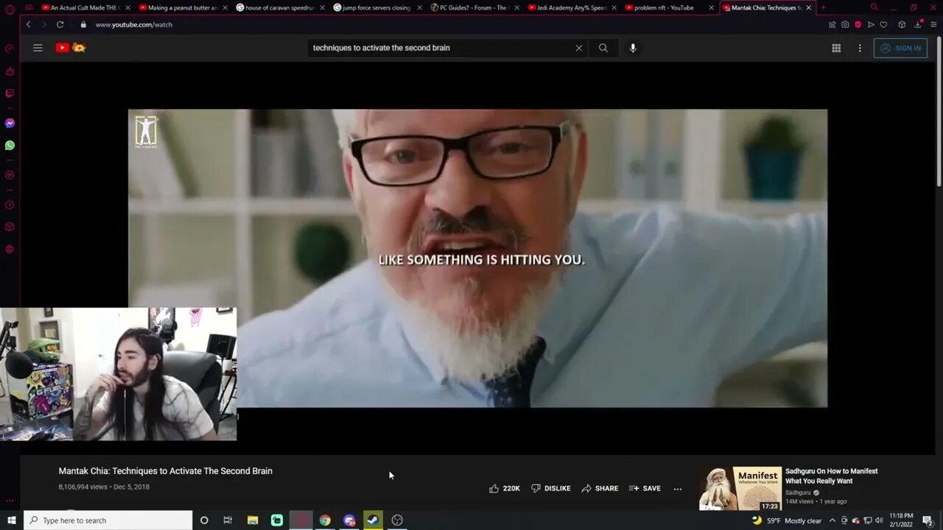Image resolution: width=943 pixels, height=530 pixels.
Task: Click the page vertical scrollbar
Action: [x=939, y=110]
